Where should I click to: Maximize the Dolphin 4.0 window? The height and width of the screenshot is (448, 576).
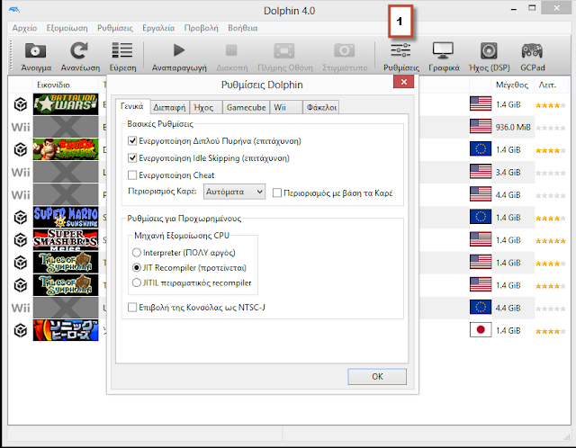click(x=532, y=8)
